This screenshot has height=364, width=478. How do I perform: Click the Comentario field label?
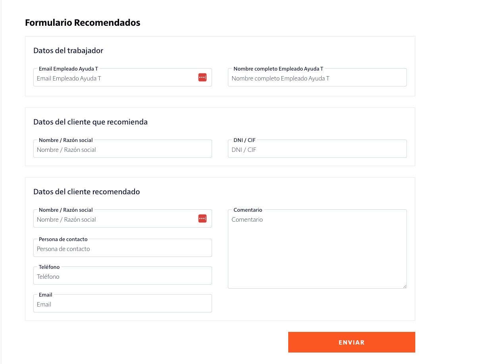(x=247, y=210)
